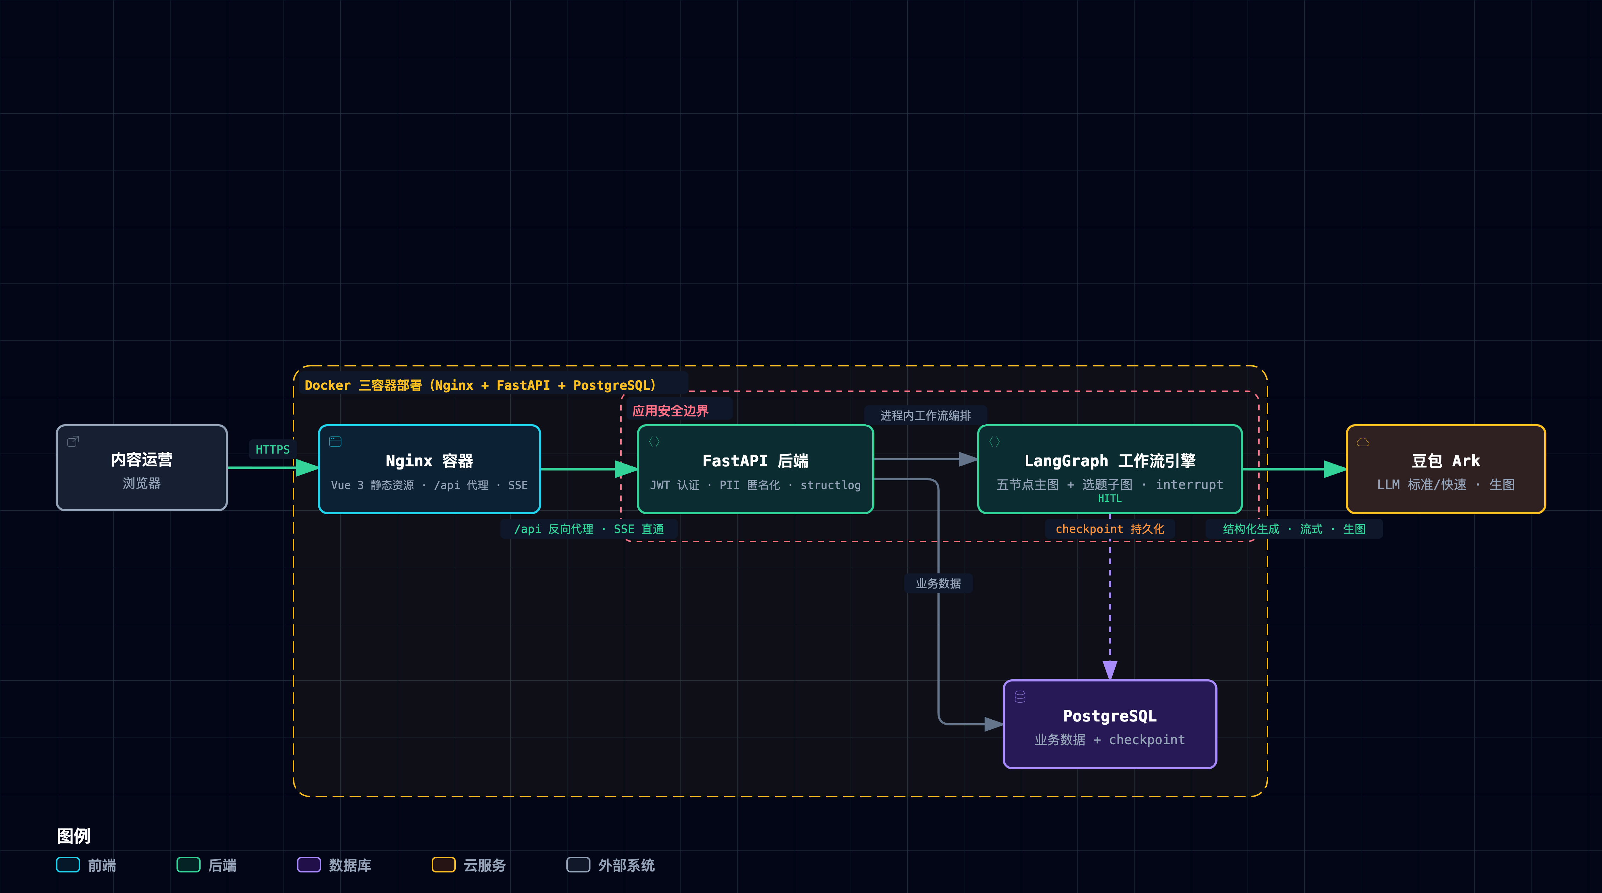Click the Docker 三容器部署 group title
The image size is (1602, 893).
tap(480, 386)
